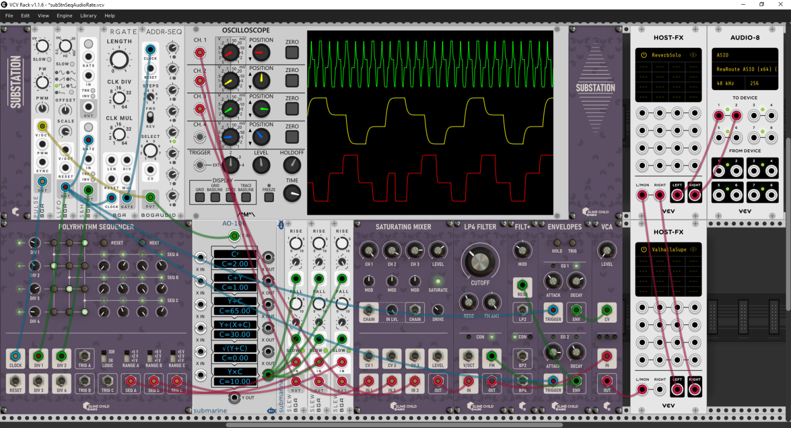Viewport: 791px width, 428px height.
Task: Click the eye icon next to ValhallaSupe
Action: 693,249
